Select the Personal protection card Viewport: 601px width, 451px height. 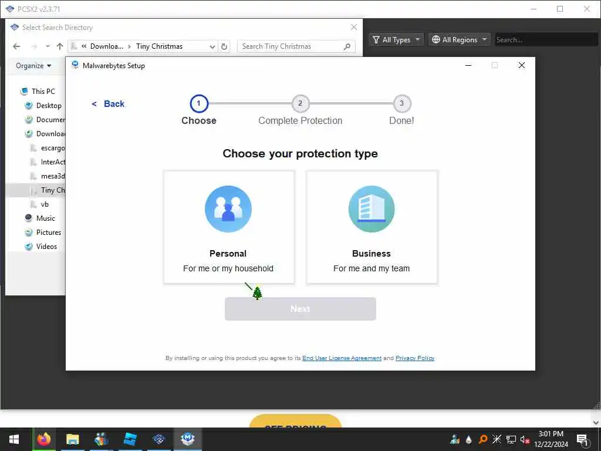pyautogui.click(x=229, y=227)
